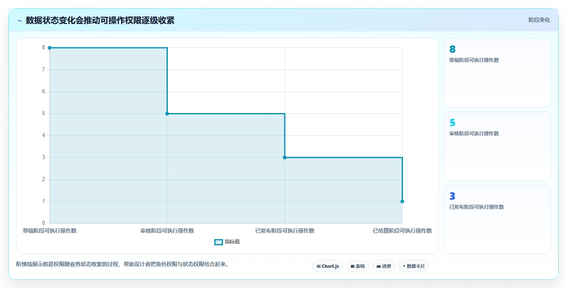Click the data point at value 1
Image resolution: width=567 pixels, height=288 pixels.
pyautogui.click(x=402, y=201)
